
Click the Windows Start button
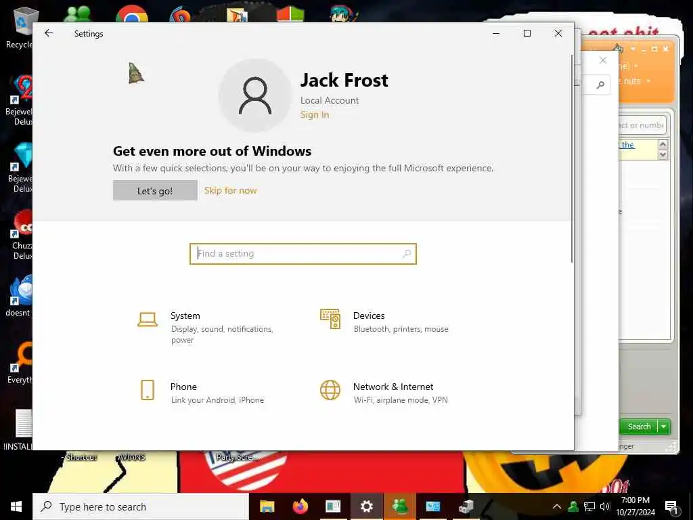[16, 506]
